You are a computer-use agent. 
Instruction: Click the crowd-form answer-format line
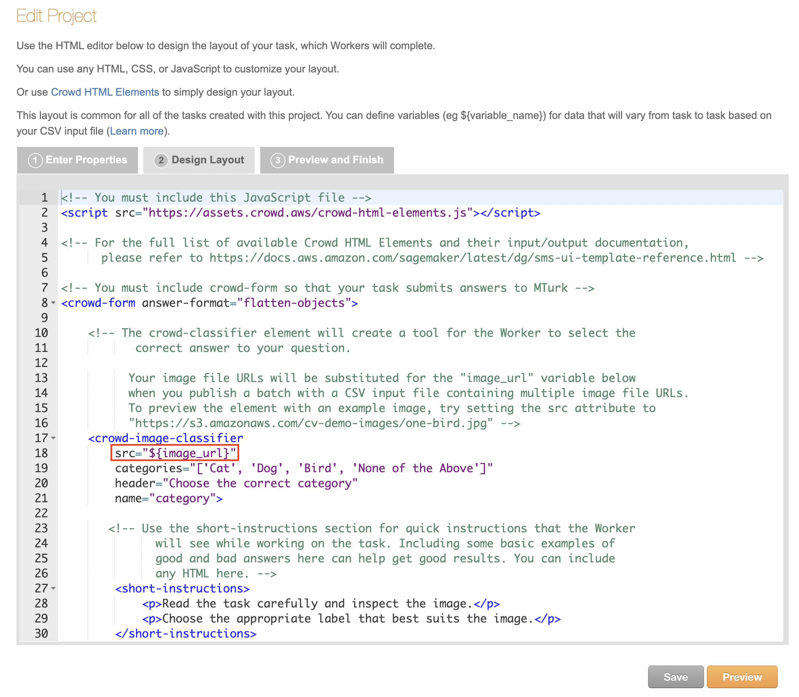209,303
